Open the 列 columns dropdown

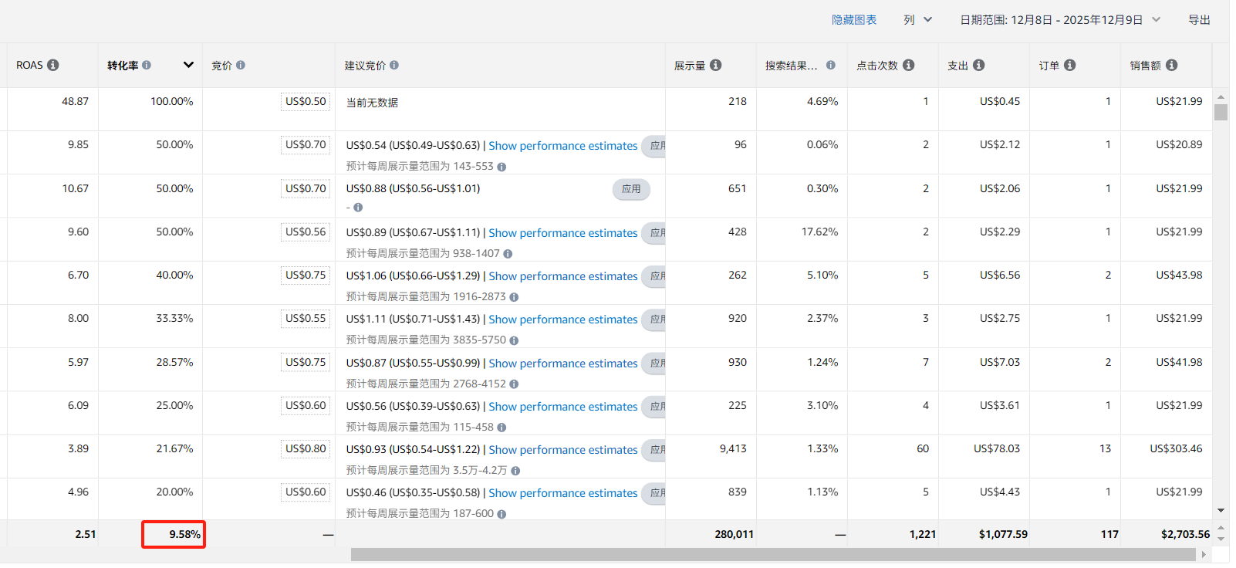(917, 20)
